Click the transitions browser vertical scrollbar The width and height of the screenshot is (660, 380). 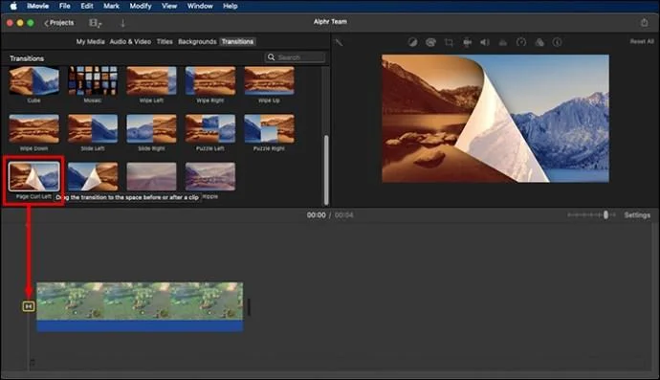[326, 169]
